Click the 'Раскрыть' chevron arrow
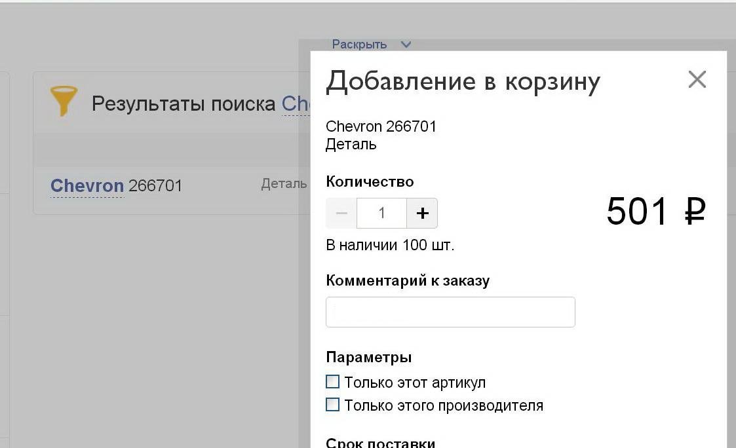The width and height of the screenshot is (736, 448). pos(406,45)
